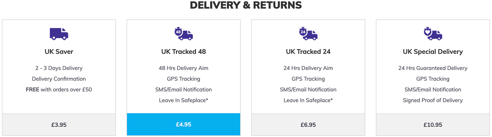
Task: Choose the £10.95 delivery price
Action: pos(433,125)
